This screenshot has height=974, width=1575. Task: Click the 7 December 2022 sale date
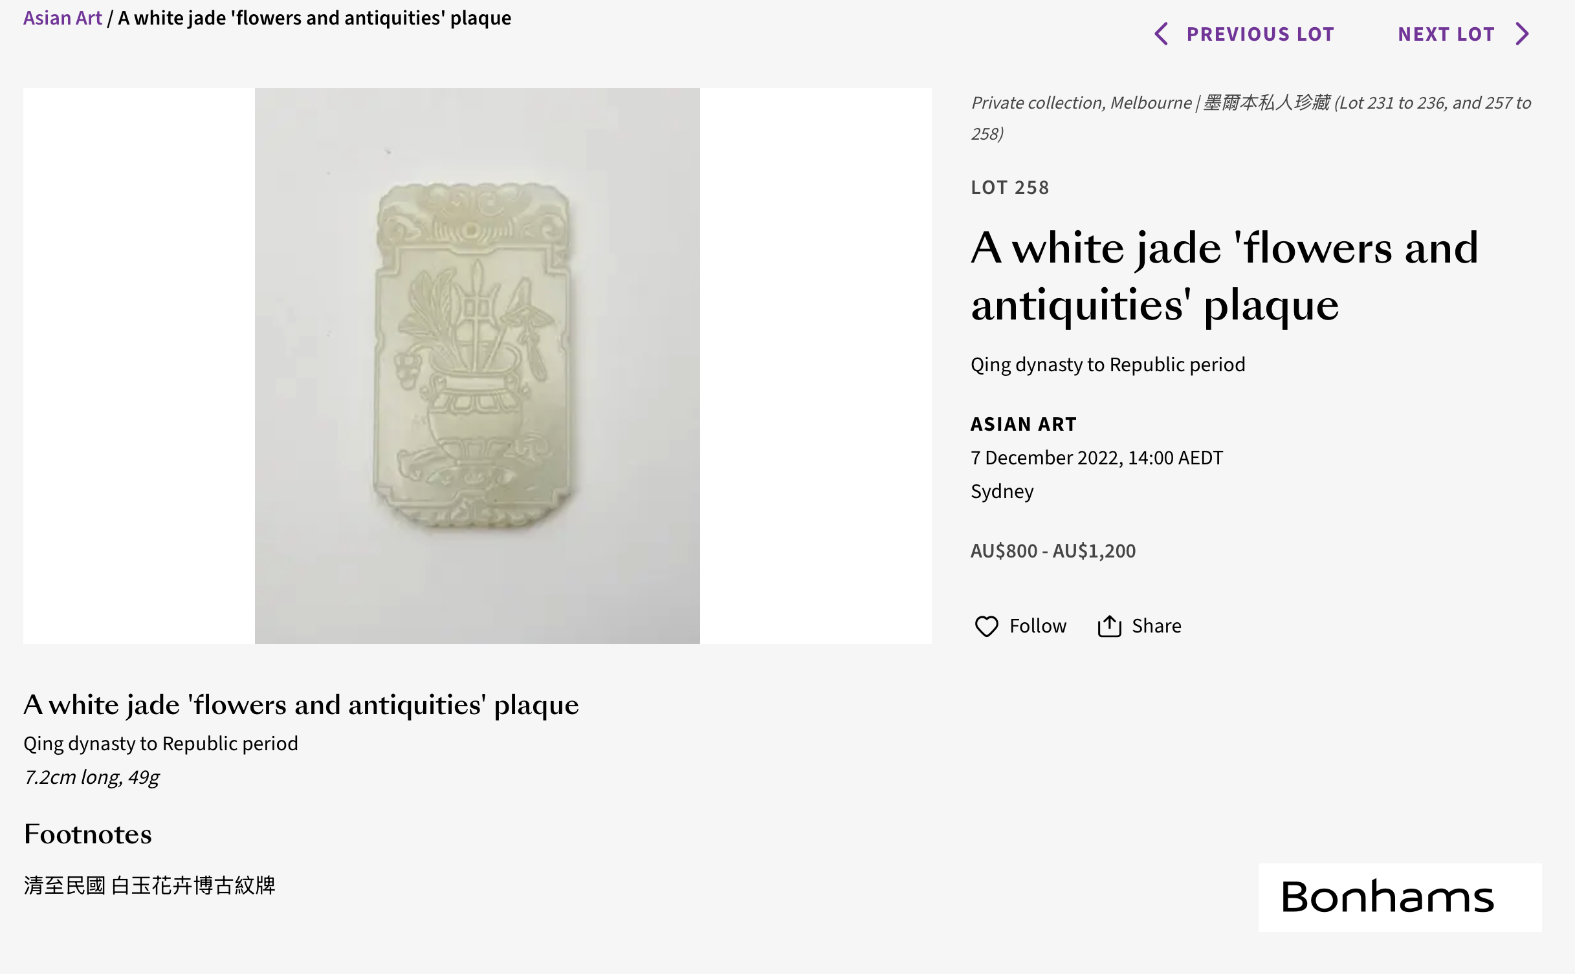tap(1096, 458)
